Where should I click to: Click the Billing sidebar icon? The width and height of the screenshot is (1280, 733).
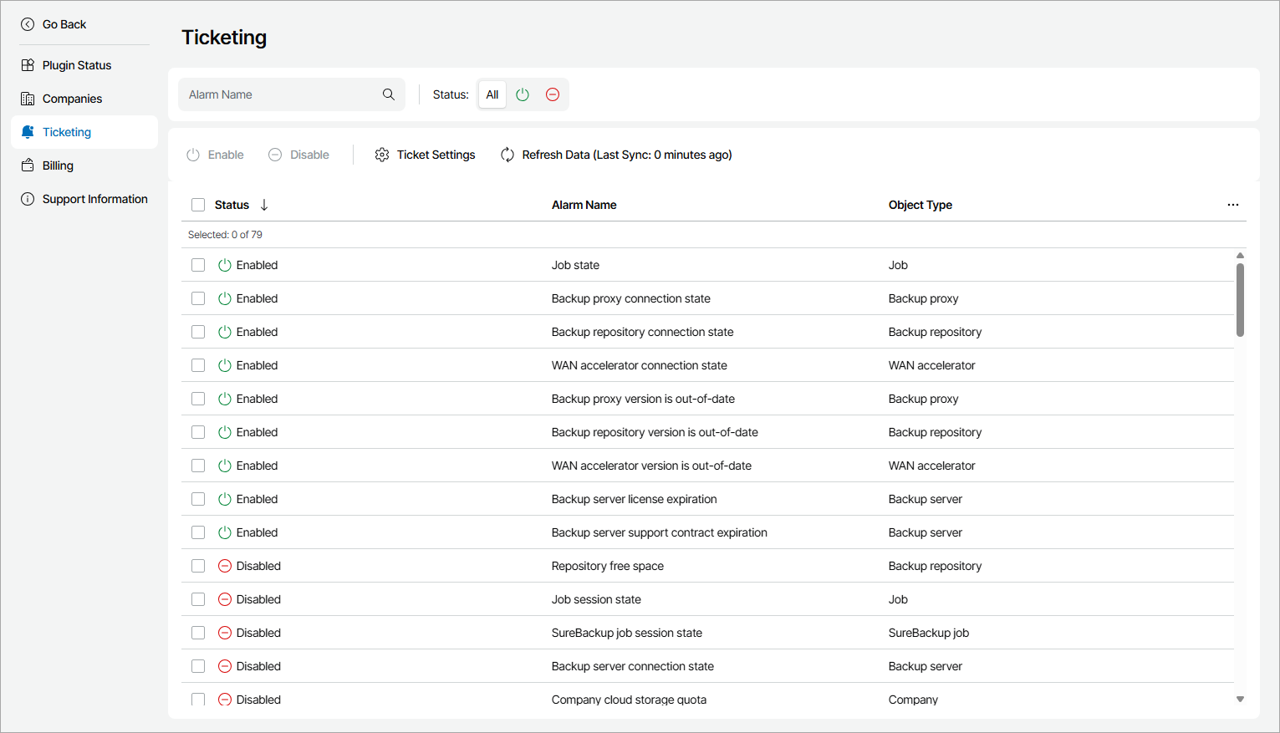click(28, 165)
